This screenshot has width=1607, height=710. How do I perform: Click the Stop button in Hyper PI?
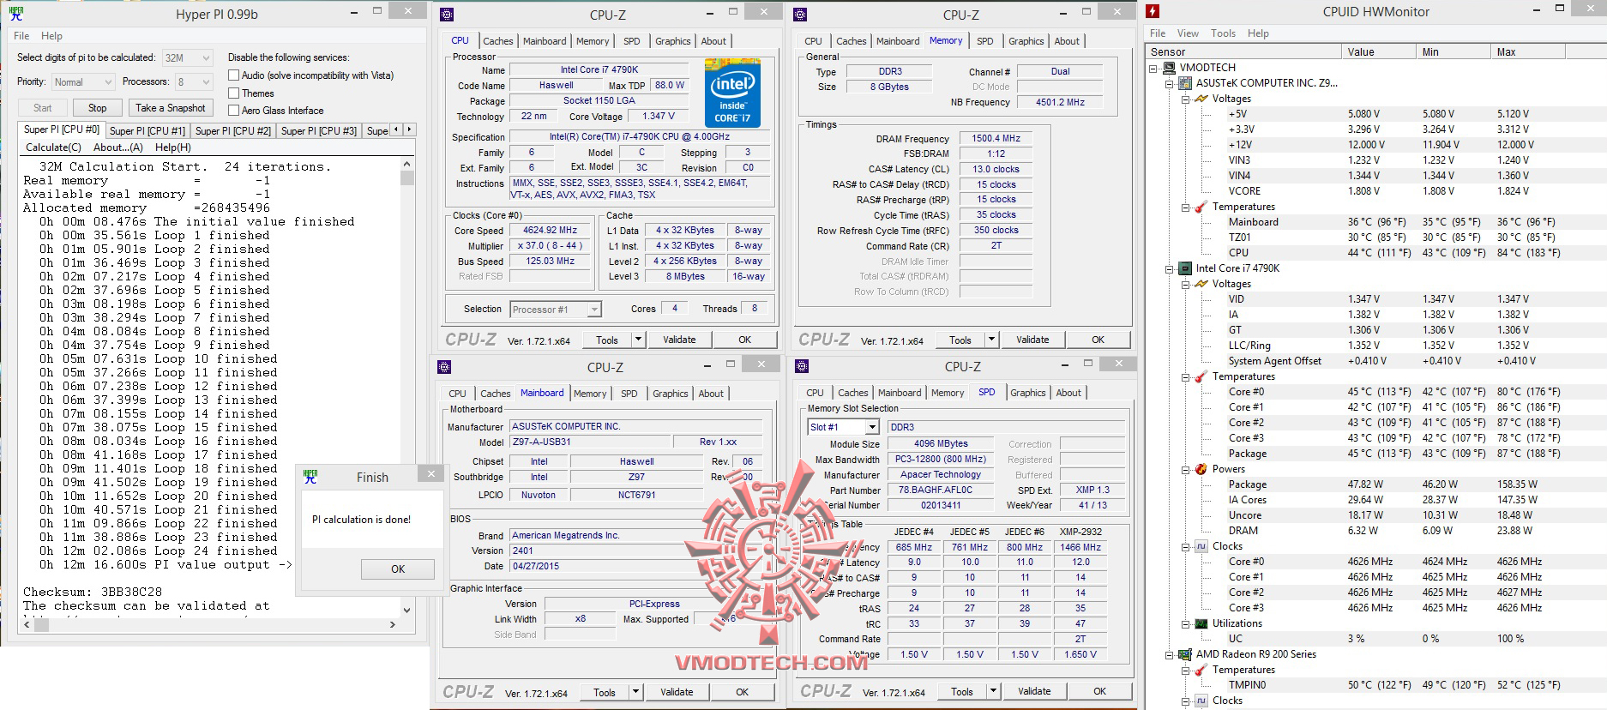pyautogui.click(x=97, y=108)
